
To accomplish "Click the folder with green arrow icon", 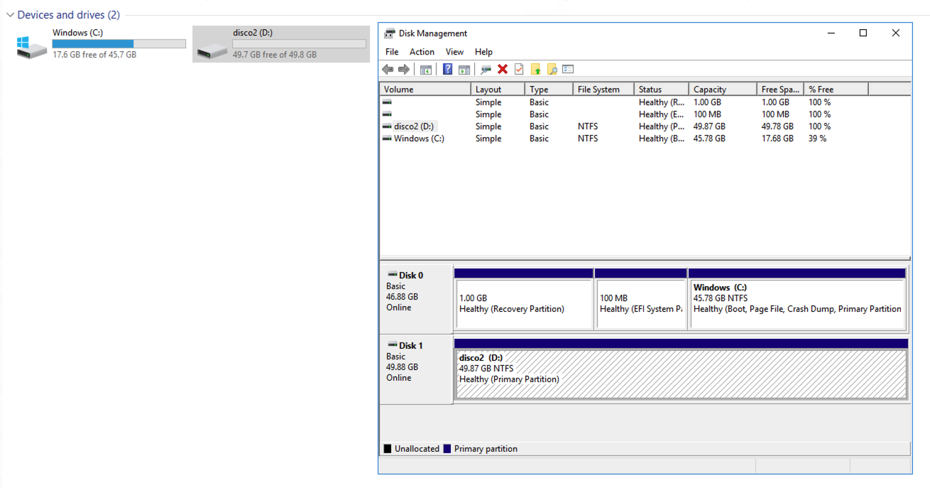I will pos(535,70).
